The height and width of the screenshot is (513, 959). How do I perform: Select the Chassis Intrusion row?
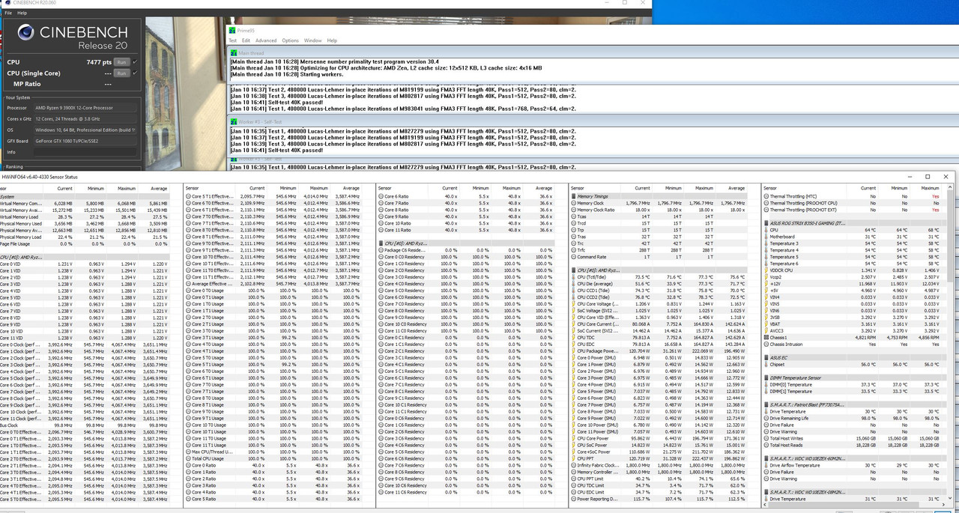point(856,344)
